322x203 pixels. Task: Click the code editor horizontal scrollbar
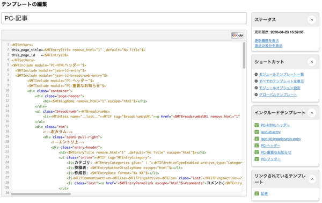click(x=41, y=194)
